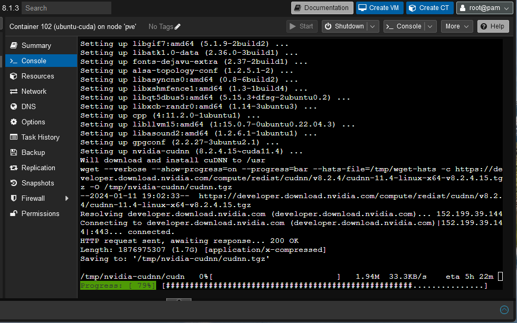The width and height of the screenshot is (517, 323).
Task: Click the Console prompt icon in sidebar
Action: coord(14,61)
